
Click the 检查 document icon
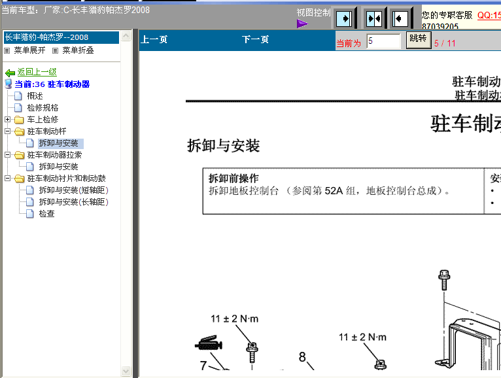tap(30, 213)
